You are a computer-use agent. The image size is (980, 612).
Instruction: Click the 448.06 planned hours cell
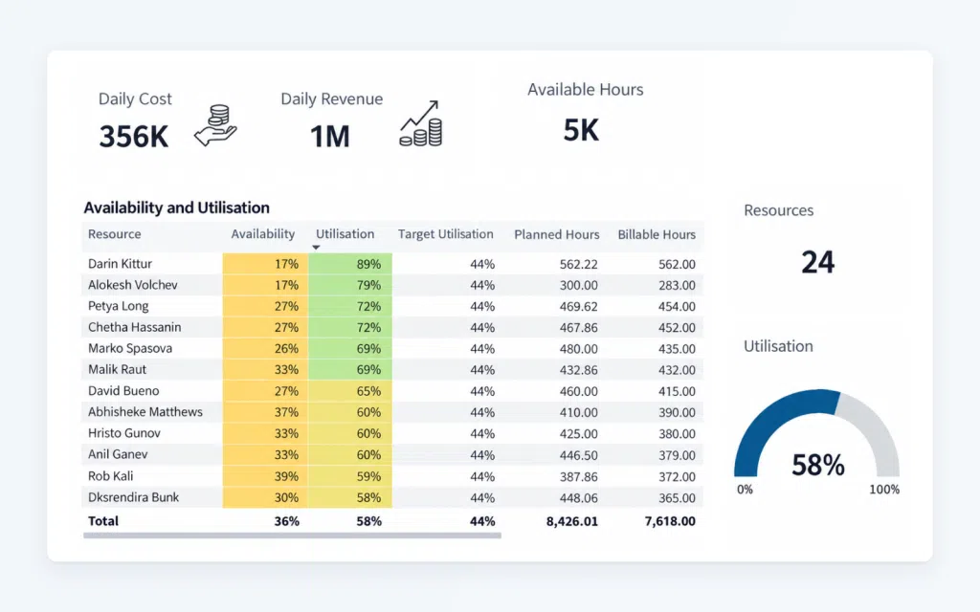coord(578,497)
